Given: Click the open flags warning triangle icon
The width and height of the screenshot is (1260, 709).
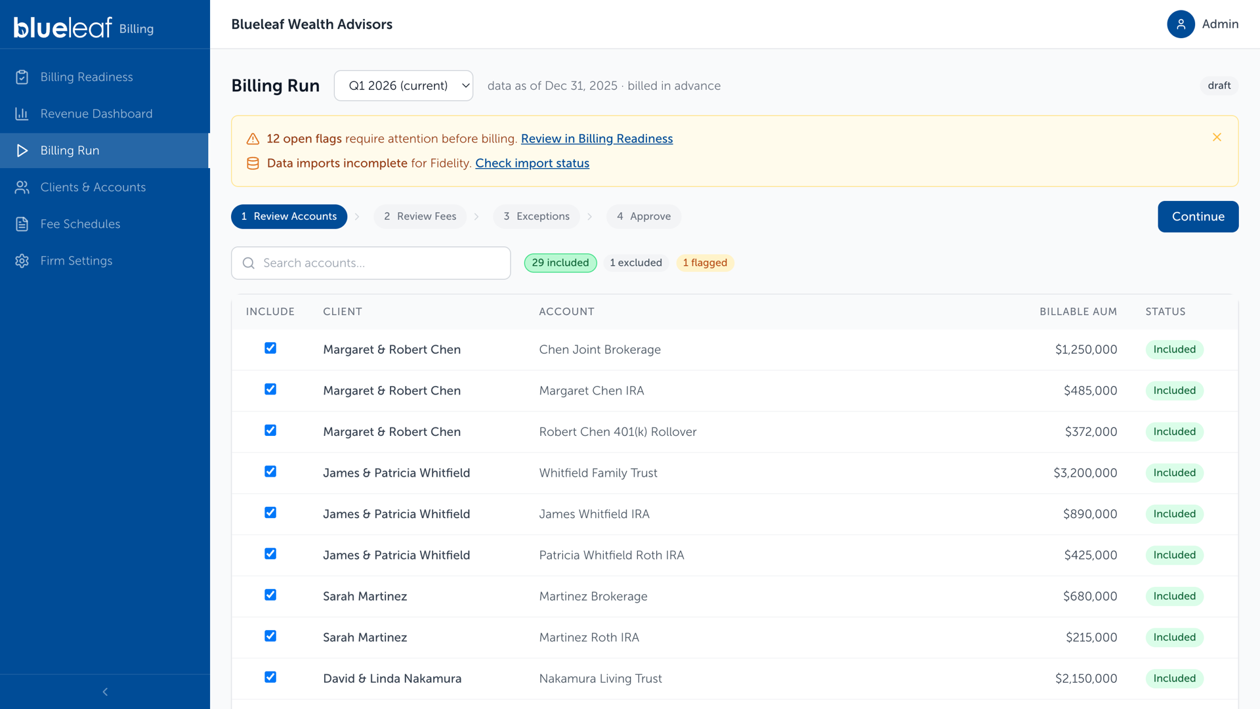Looking at the screenshot, I should click(x=253, y=139).
